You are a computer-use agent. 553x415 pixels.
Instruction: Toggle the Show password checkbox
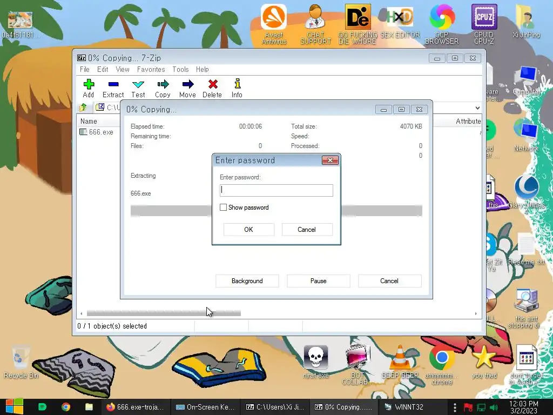(x=223, y=207)
